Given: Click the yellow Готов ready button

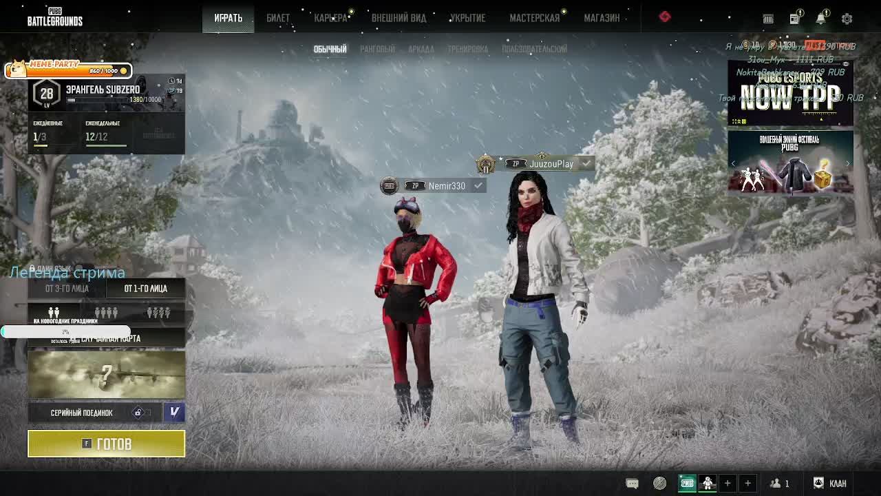Looking at the screenshot, I should click(x=106, y=444).
